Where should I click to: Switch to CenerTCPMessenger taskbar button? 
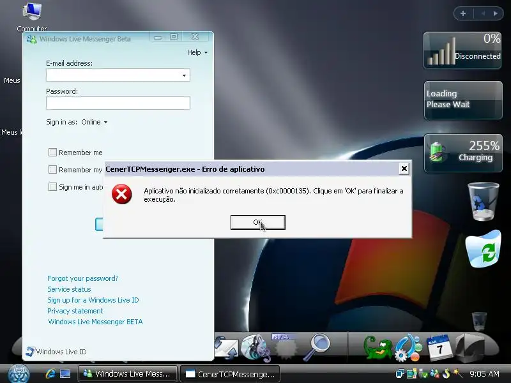(230, 374)
